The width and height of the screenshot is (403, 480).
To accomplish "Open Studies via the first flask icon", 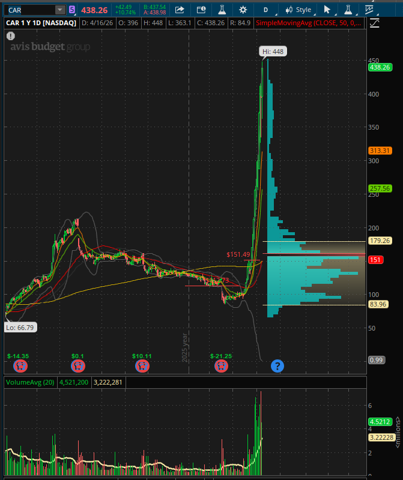I will pos(222,10).
